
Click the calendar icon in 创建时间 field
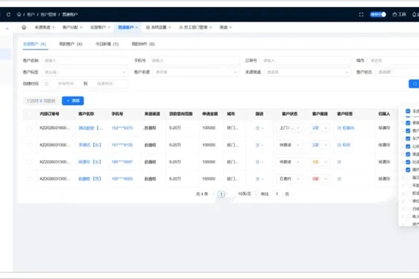(46, 84)
